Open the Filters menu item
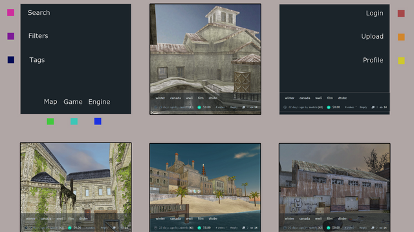 pos(38,36)
